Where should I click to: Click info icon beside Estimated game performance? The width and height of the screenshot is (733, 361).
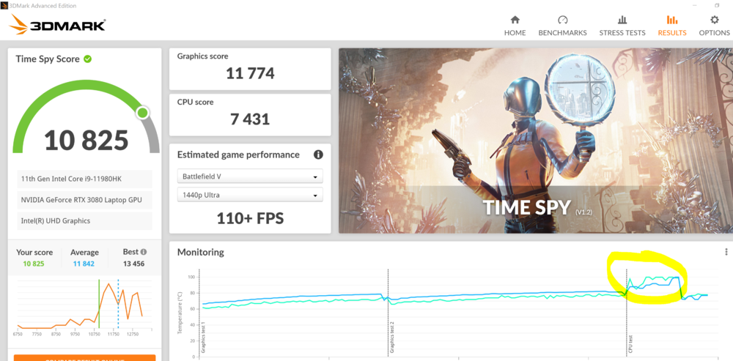coord(318,155)
